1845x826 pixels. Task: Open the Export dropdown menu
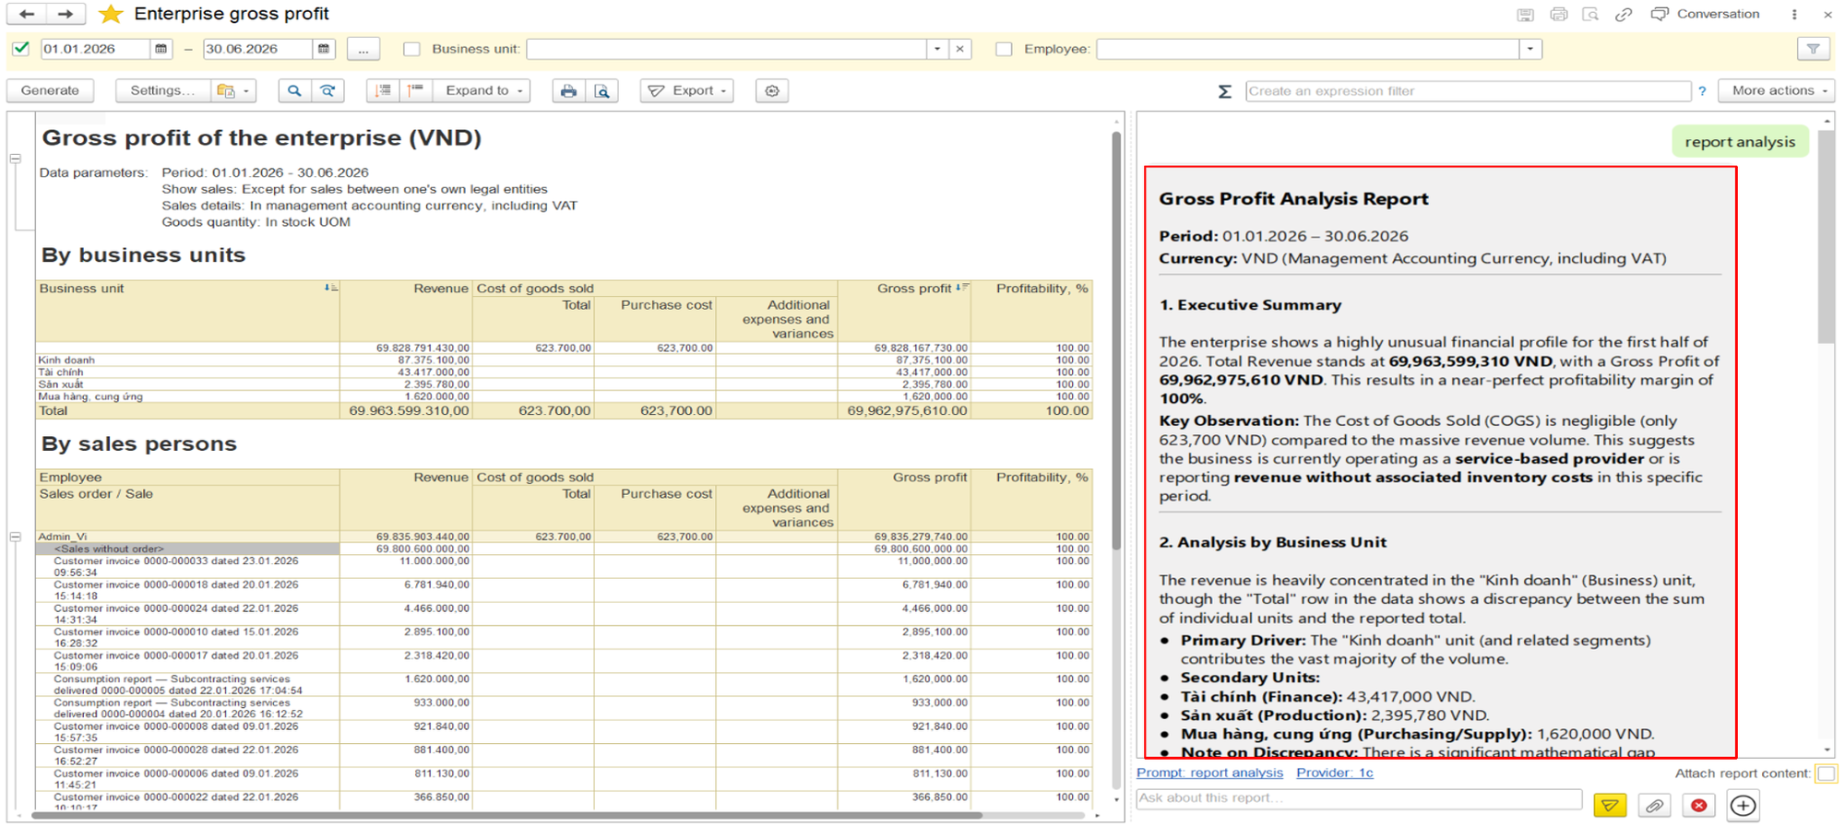point(687,90)
